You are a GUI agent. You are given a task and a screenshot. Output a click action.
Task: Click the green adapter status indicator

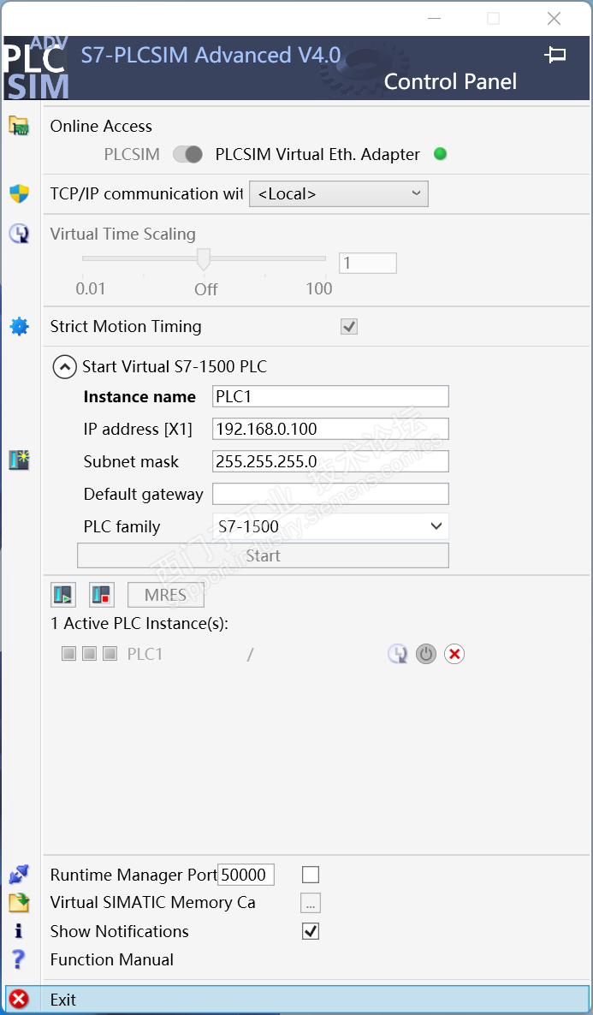click(x=440, y=154)
